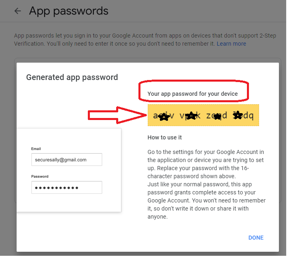The image size is (287, 257).
Task: Click the 'Your app password for your device' label
Action: (x=193, y=94)
